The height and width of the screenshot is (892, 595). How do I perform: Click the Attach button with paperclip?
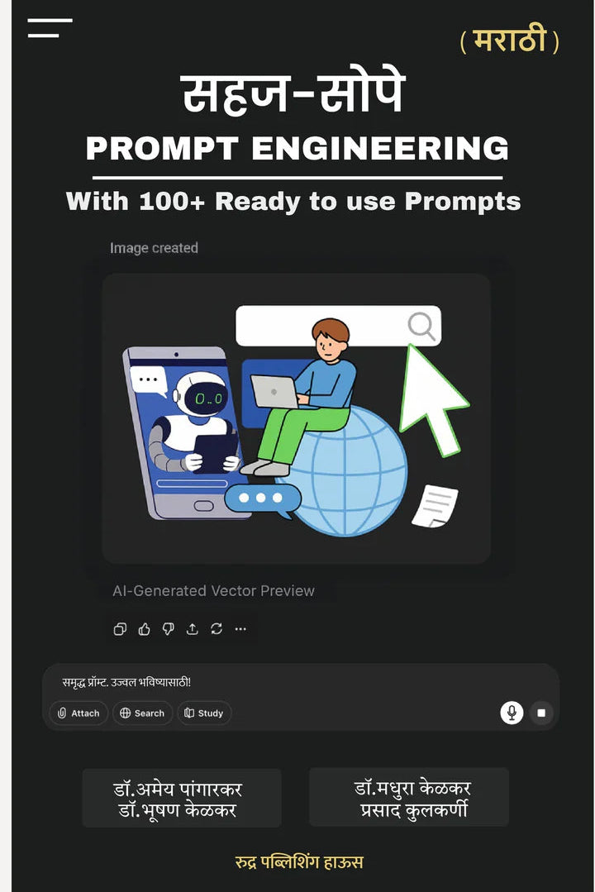(79, 713)
